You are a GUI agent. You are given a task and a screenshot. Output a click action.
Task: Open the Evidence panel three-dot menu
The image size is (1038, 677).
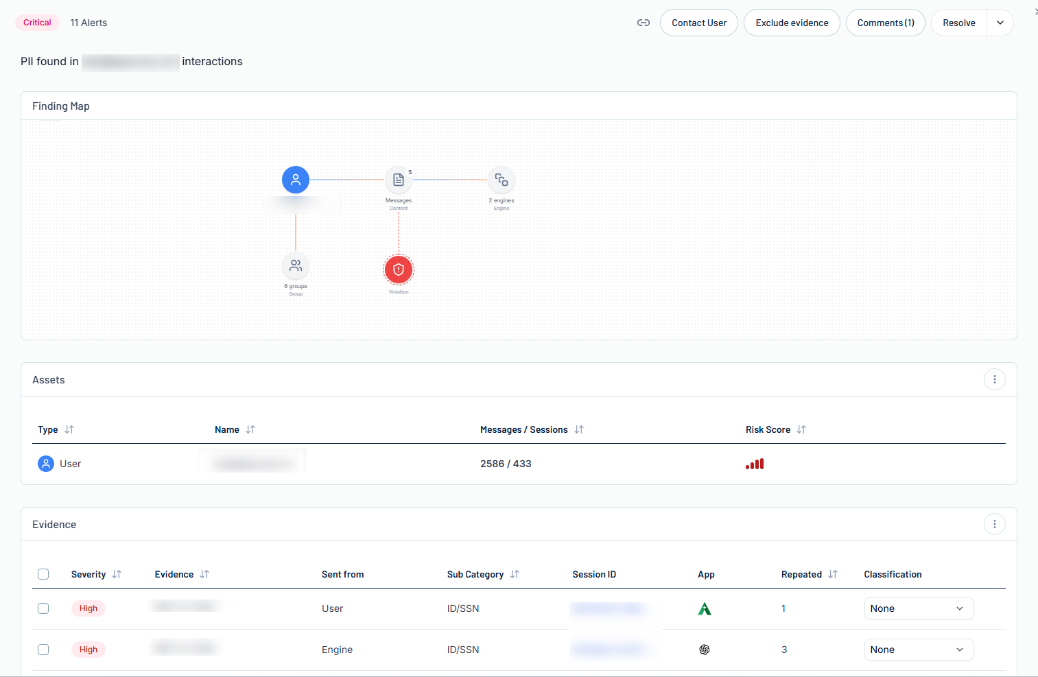coord(994,524)
